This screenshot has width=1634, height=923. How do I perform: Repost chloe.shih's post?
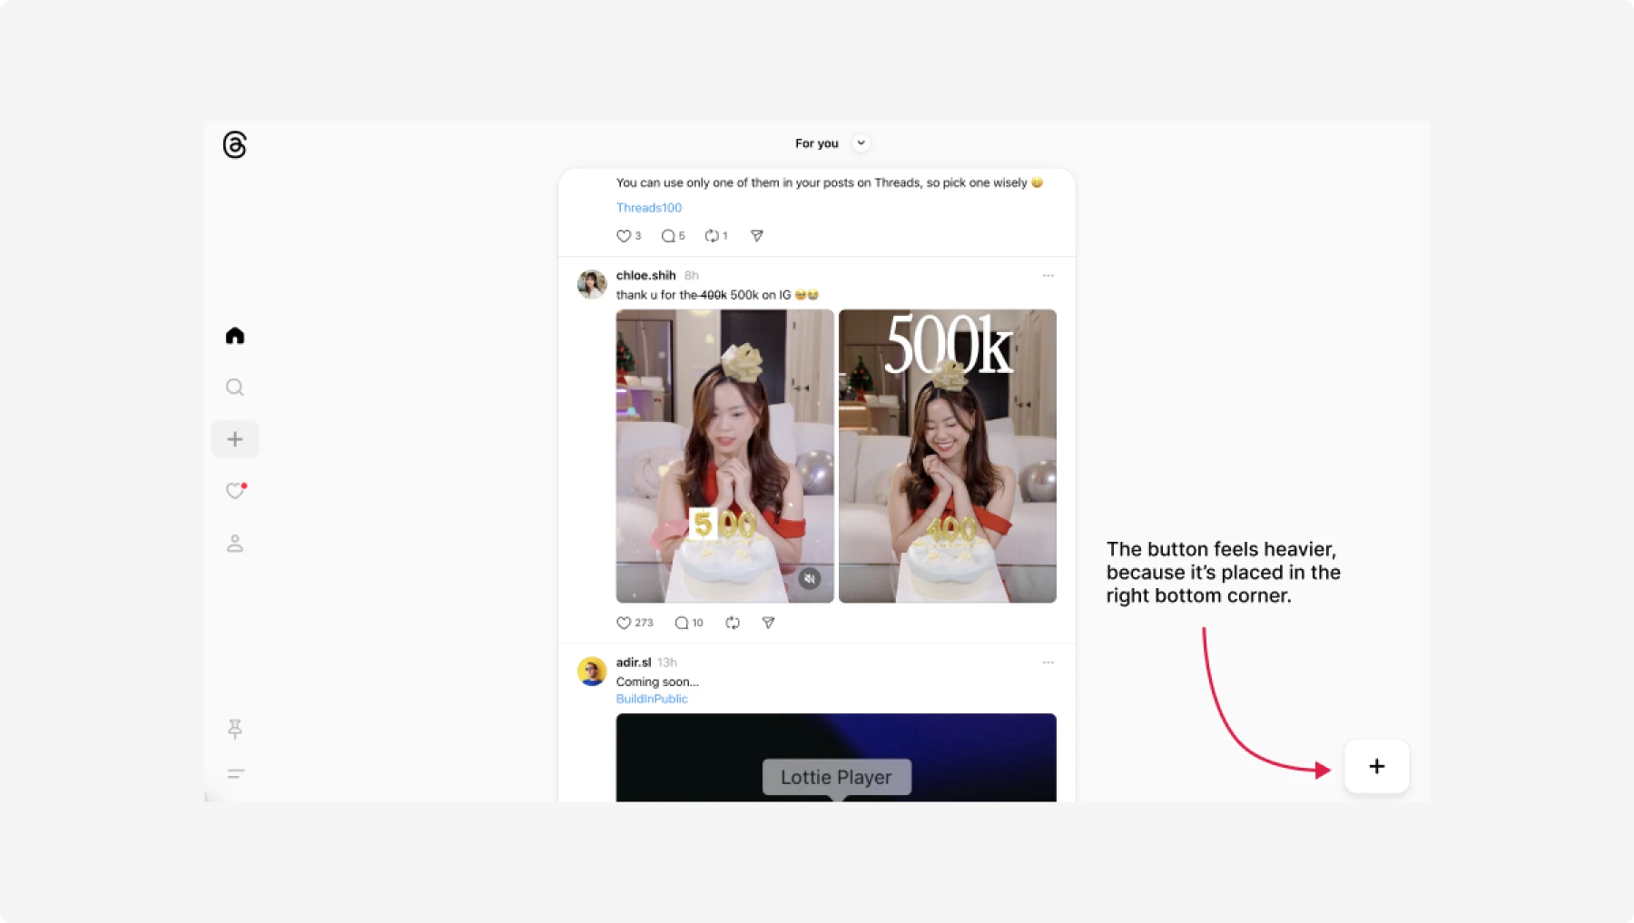click(x=733, y=623)
